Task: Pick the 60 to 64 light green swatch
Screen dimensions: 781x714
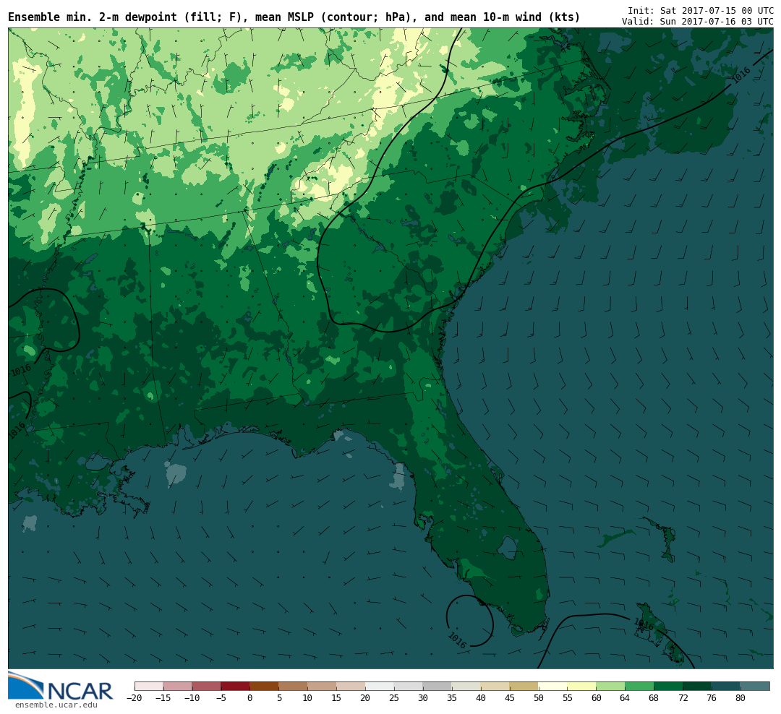Action: tap(611, 686)
